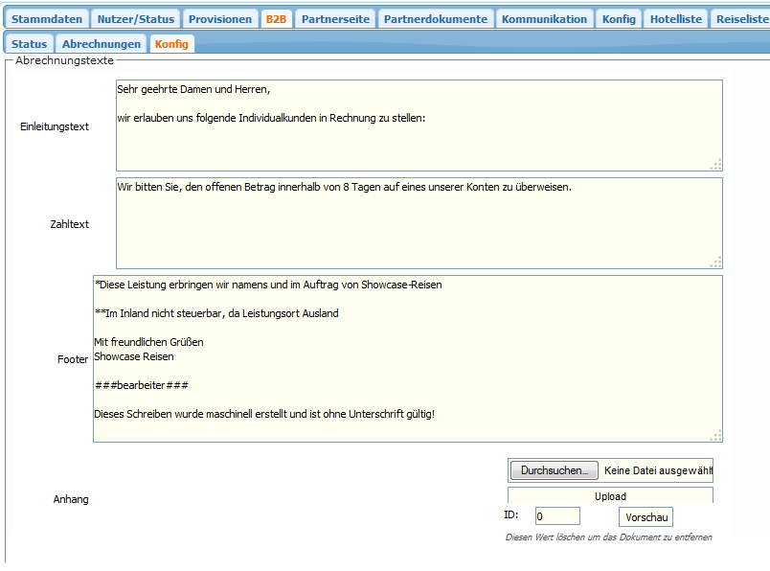This screenshot has width=770, height=571.
Task: Select the B2B tab
Action: 276,19
